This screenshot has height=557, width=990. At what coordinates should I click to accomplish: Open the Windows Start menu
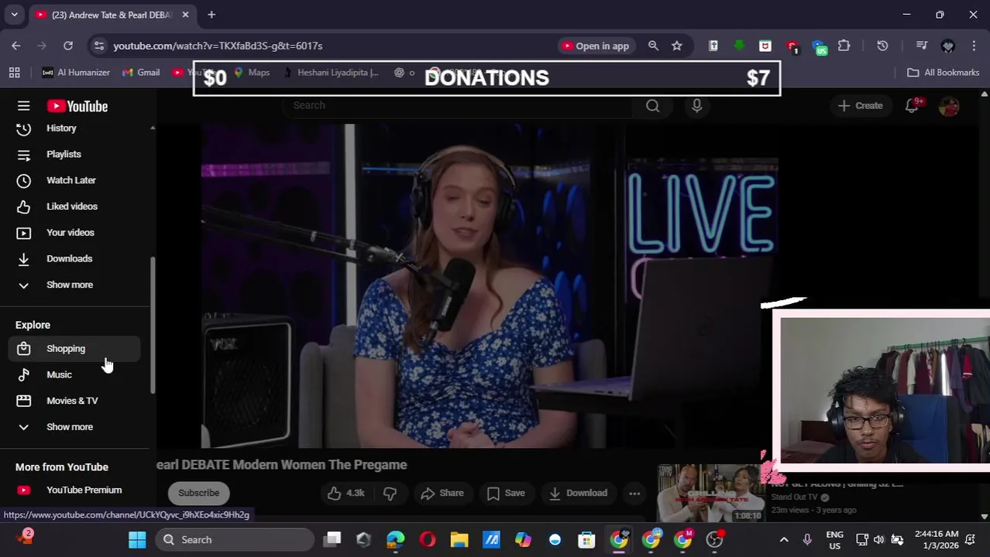(137, 540)
